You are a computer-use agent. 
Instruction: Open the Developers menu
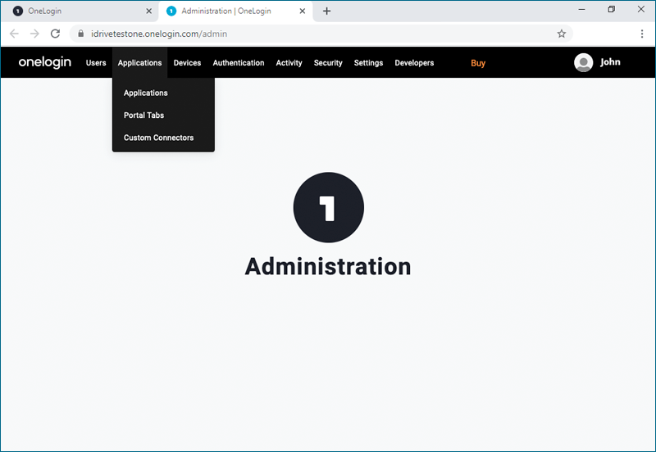414,63
